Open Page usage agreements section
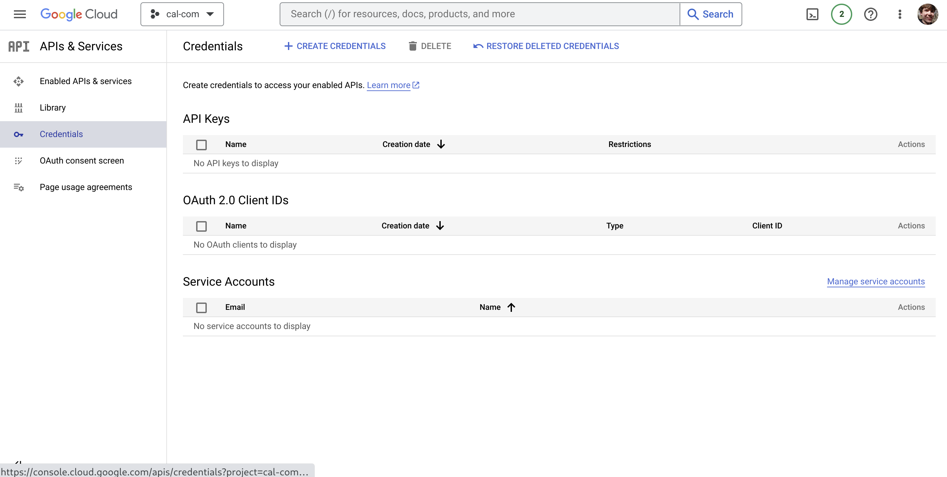The height and width of the screenshot is (477, 947). (86, 187)
